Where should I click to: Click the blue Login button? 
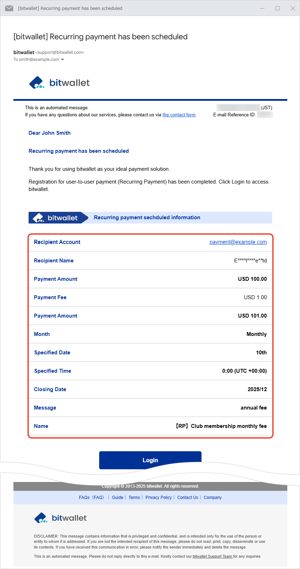(x=150, y=460)
